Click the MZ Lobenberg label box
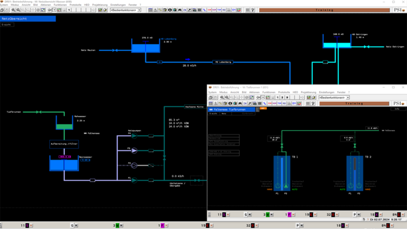Viewport: 407px width, 229px height. click(x=223, y=62)
